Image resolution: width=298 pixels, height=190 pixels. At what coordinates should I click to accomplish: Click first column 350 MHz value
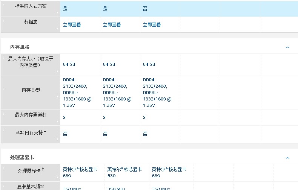point(72,188)
